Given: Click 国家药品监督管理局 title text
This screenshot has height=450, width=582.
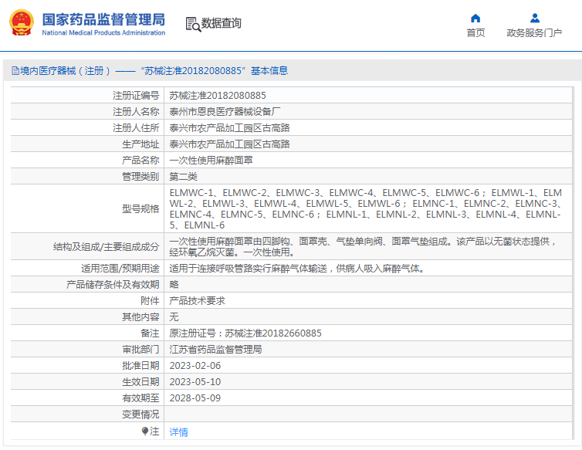Looking at the screenshot, I should point(103,19).
